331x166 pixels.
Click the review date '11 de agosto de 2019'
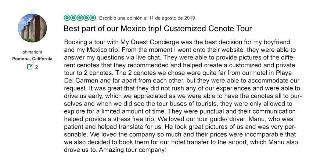pyautogui.click(x=172, y=18)
